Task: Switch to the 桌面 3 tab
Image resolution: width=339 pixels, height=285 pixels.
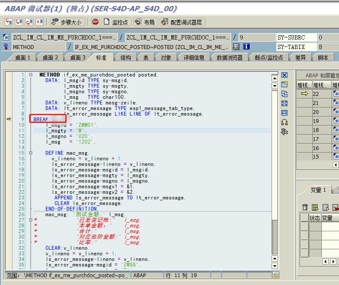Action: pos(78,58)
